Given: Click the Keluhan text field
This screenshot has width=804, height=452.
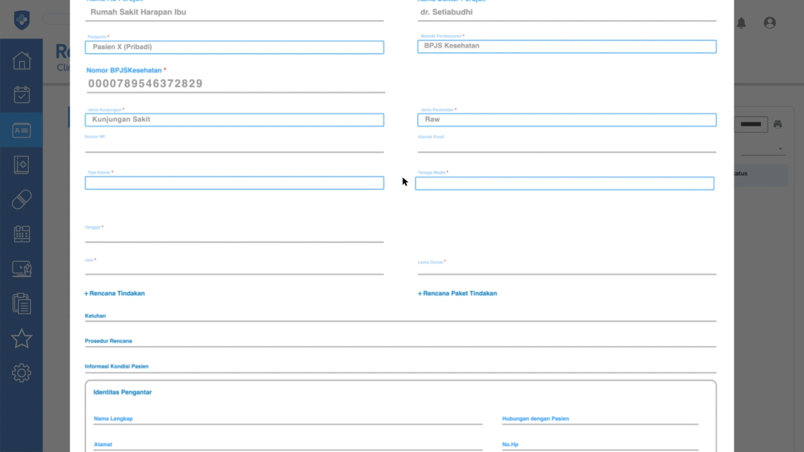Looking at the screenshot, I should [400, 316].
